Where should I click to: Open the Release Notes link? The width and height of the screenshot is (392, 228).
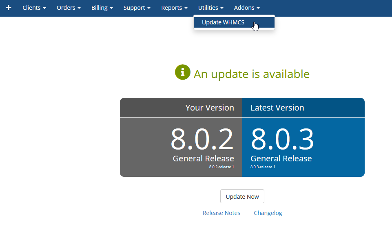click(221, 213)
